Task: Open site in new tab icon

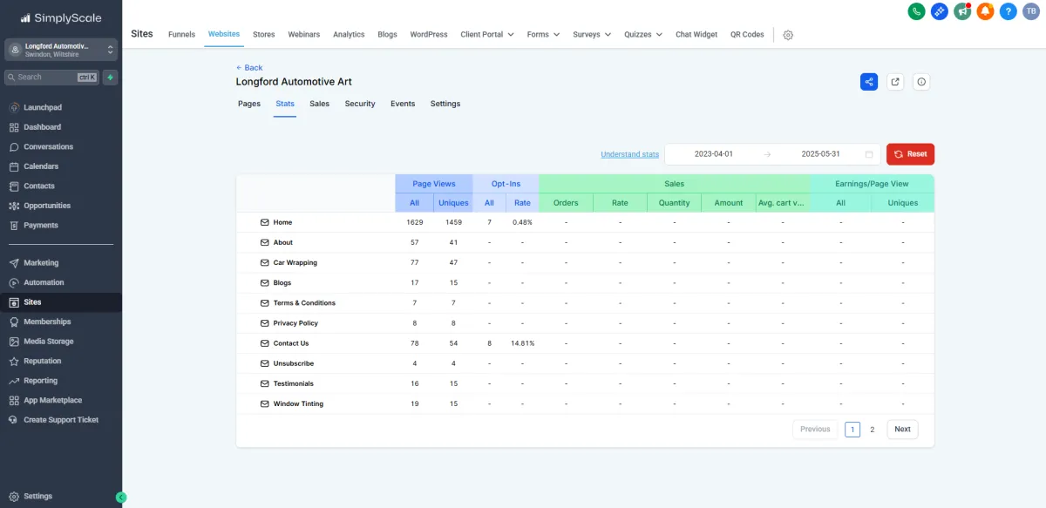Action: [895, 82]
